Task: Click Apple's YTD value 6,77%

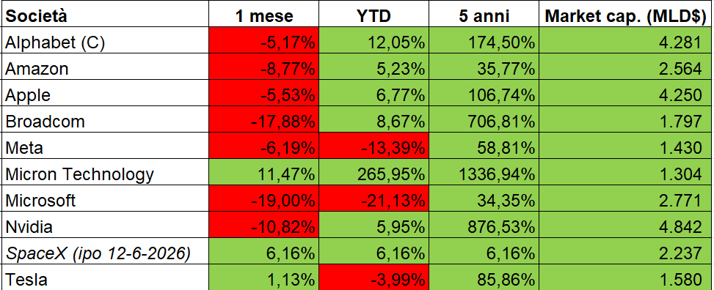Action: point(374,95)
